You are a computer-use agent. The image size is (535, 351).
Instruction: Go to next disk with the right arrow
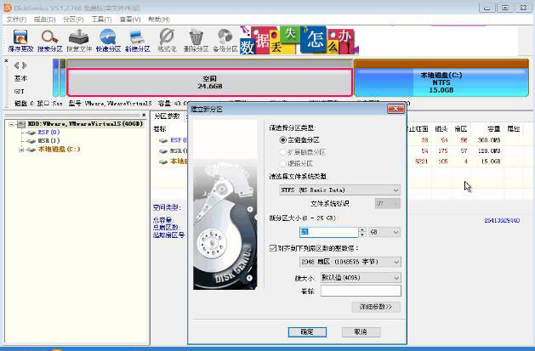tap(24, 65)
